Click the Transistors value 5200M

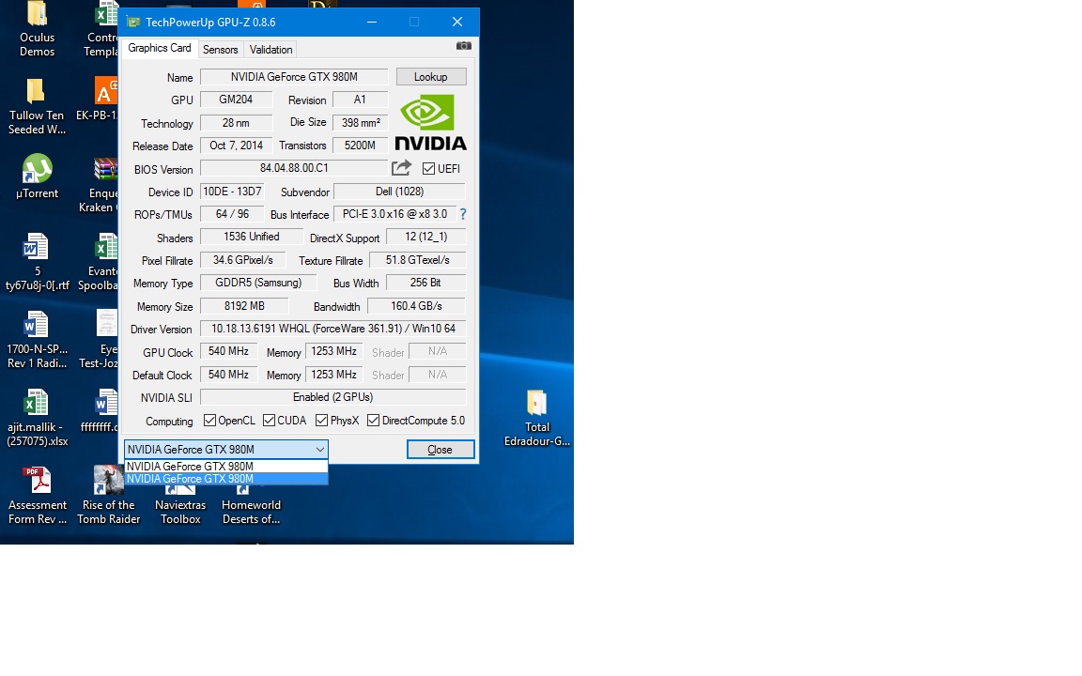361,146
